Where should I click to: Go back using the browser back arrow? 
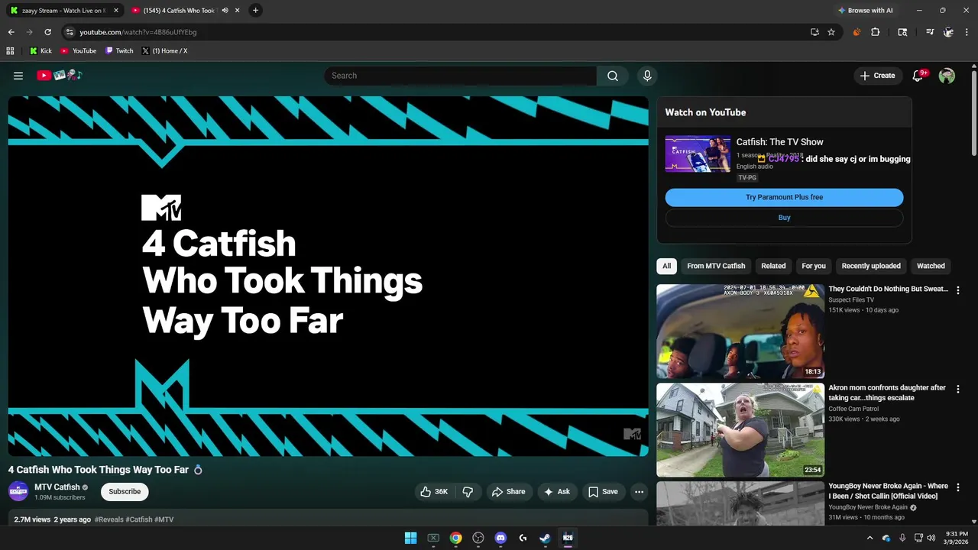[11, 32]
